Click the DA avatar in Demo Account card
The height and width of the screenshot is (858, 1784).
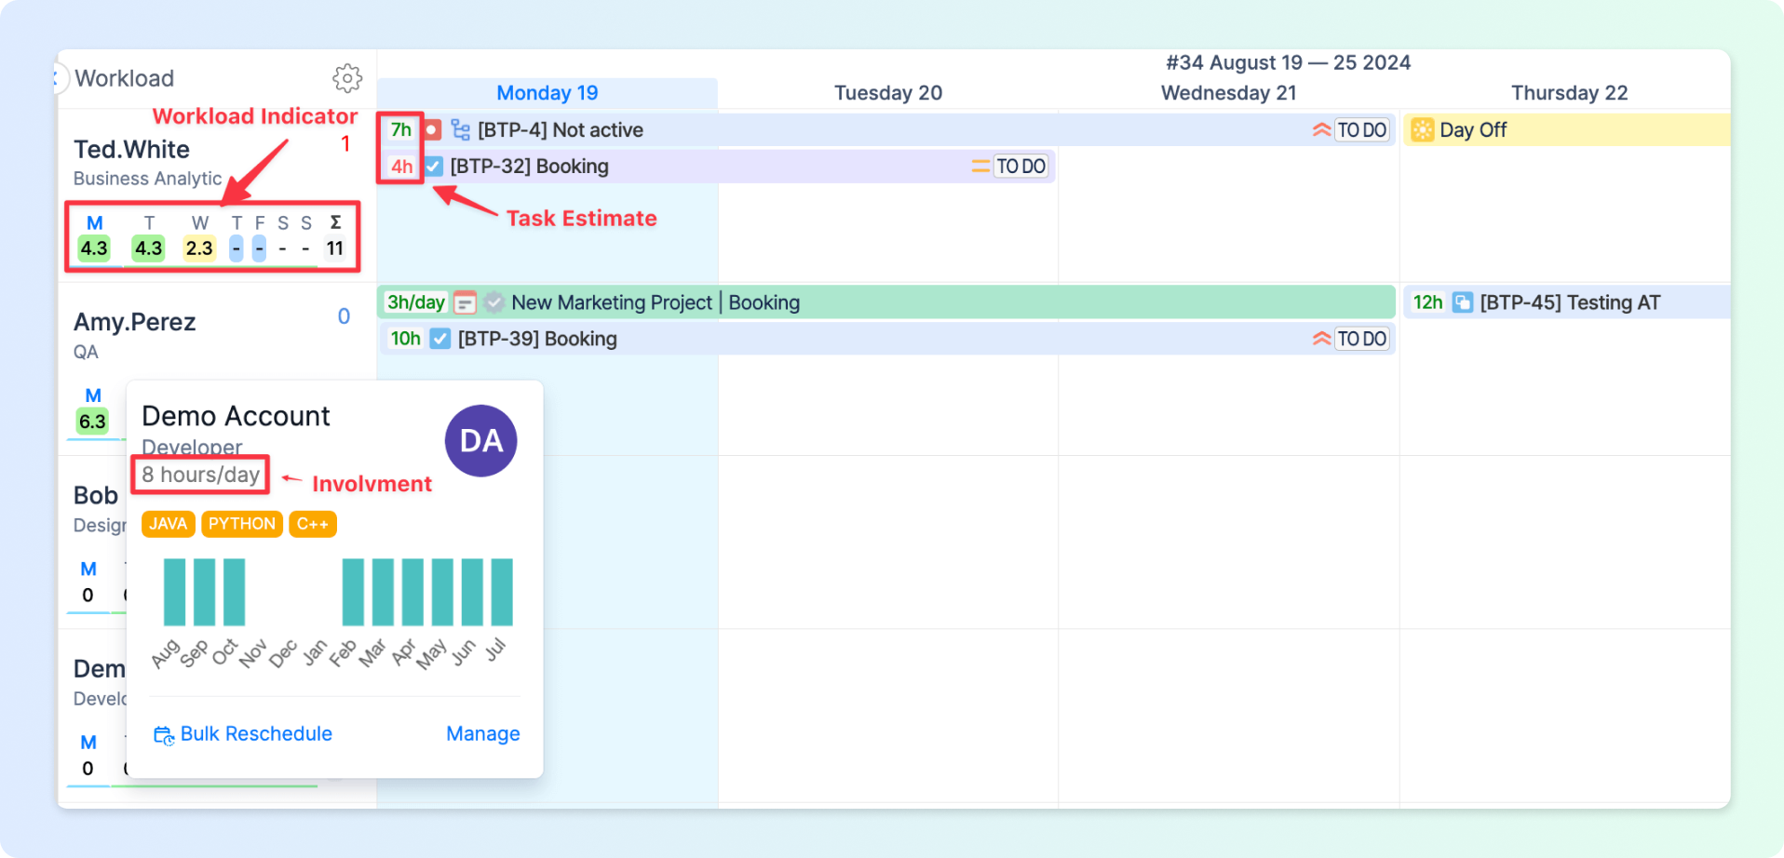(480, 441)
